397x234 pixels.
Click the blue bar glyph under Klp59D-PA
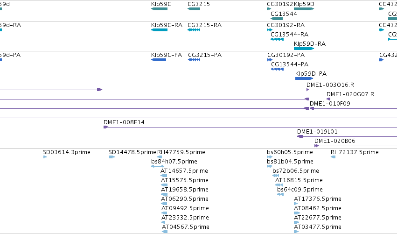[x=304, y=78]
